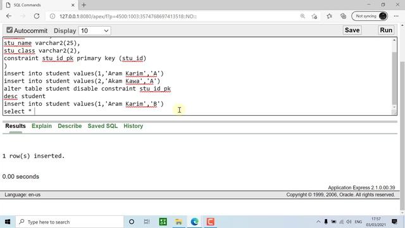Show hidden system tray icons
Screen dimensions: 405x228
(318, 222)
